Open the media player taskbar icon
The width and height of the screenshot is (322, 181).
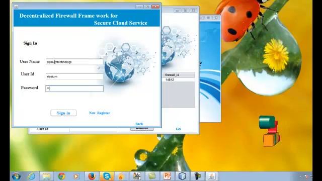click(x=76, y=176)
